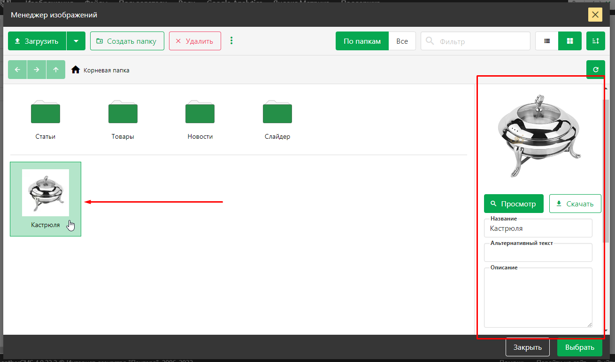Click the "Создать папку" button

(x=127, y=41)
